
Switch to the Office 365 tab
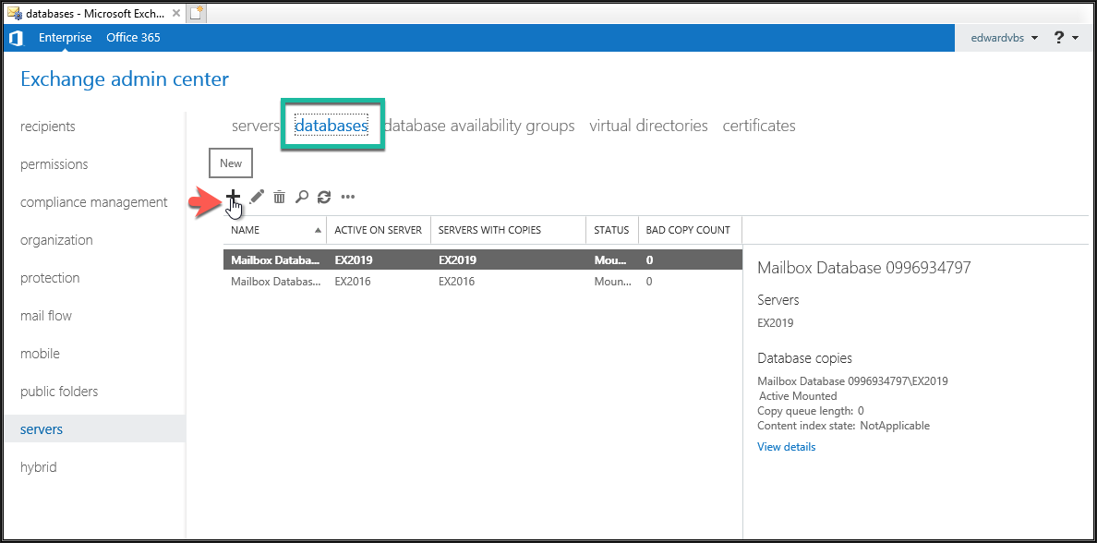pos(133,38)
